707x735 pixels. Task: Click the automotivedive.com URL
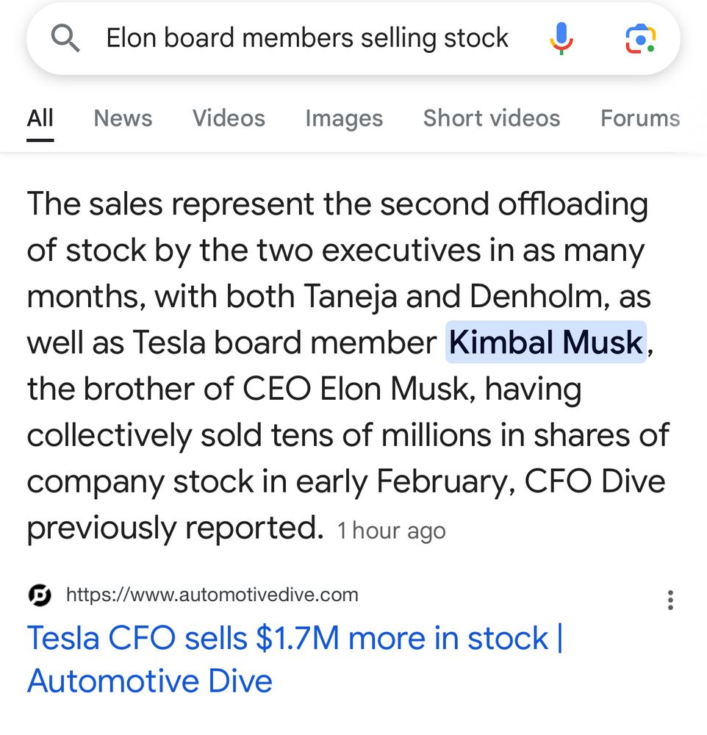point(212,595)
